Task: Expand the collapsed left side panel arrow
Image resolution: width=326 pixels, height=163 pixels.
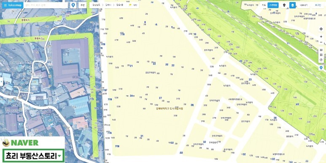Action: pos(1,82)
